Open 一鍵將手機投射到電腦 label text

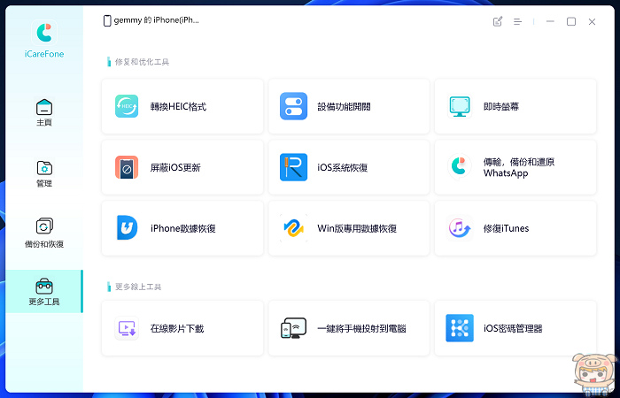point(361,328)
